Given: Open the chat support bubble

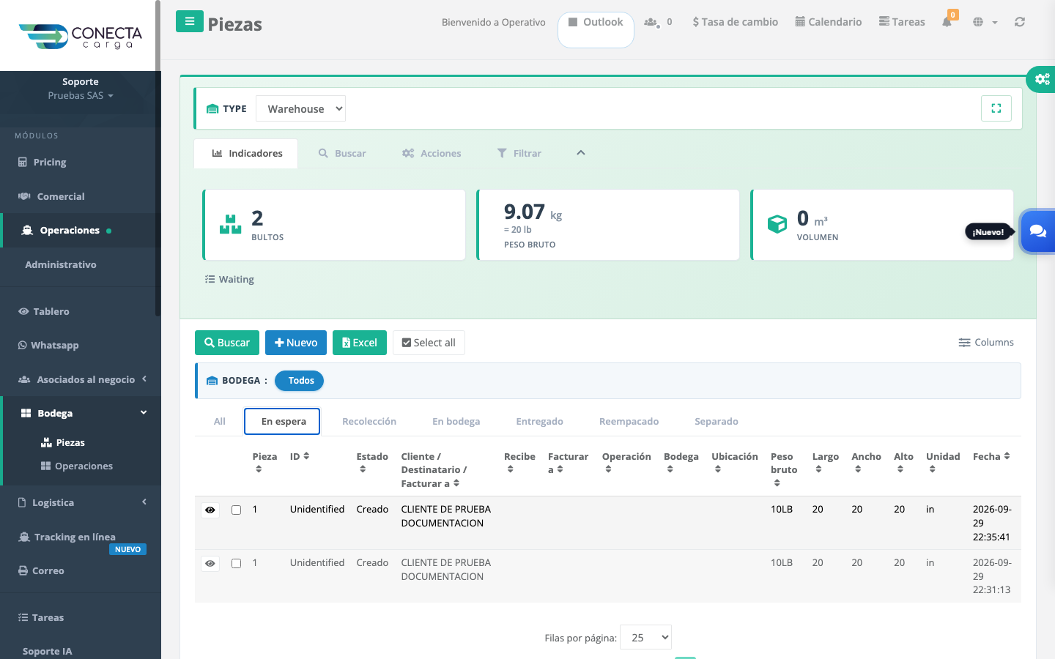Looking at the screenshot, I should coord(1037,231).
